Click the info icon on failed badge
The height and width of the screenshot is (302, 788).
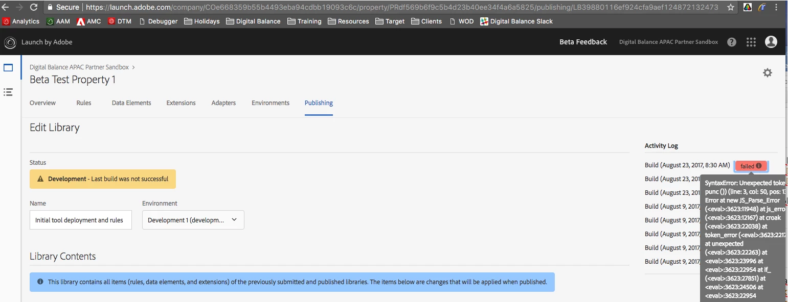pos(758,166)
